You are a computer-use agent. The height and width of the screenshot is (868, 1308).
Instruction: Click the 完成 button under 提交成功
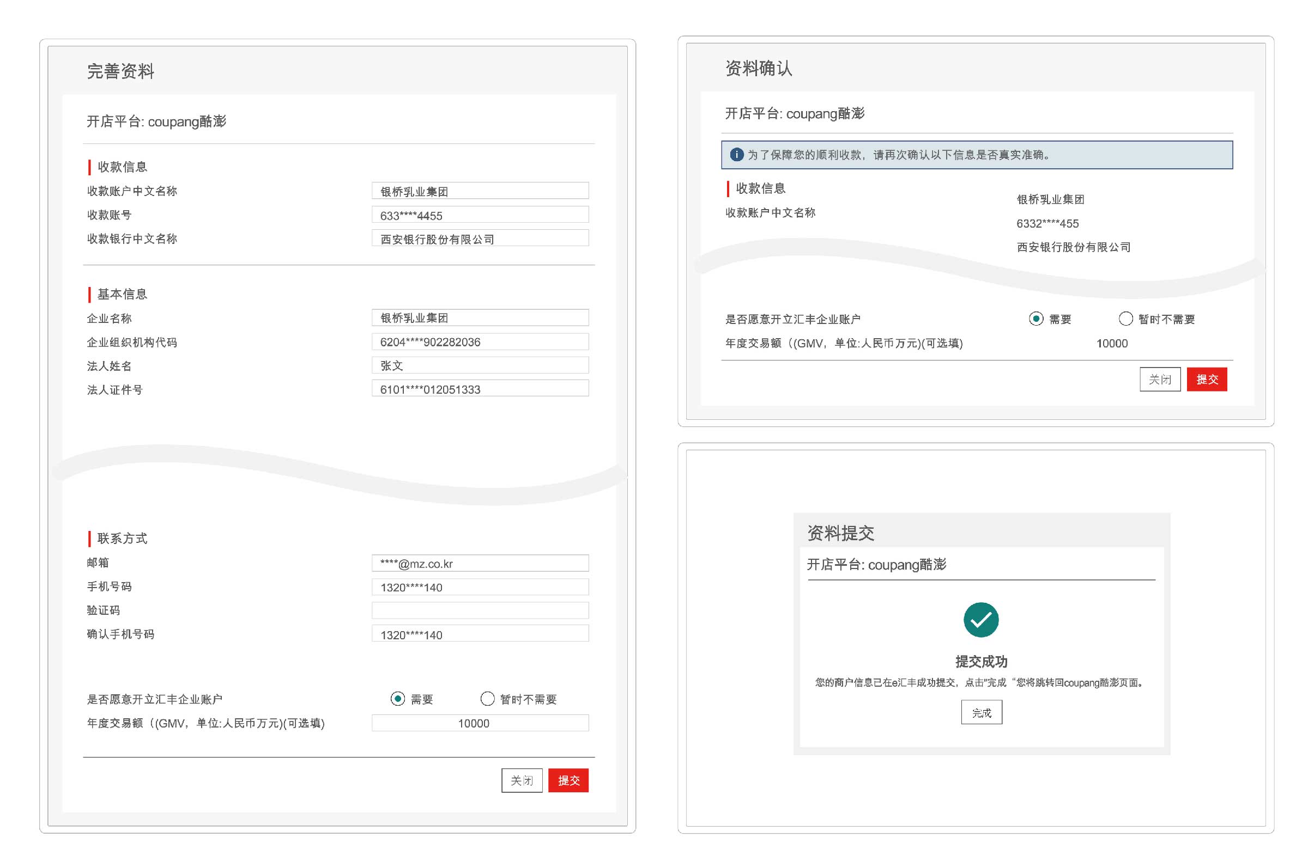(x=982, y=712)
